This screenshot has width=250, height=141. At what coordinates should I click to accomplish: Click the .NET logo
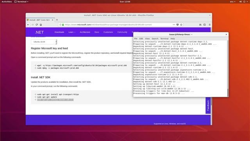tap(39, 32)
